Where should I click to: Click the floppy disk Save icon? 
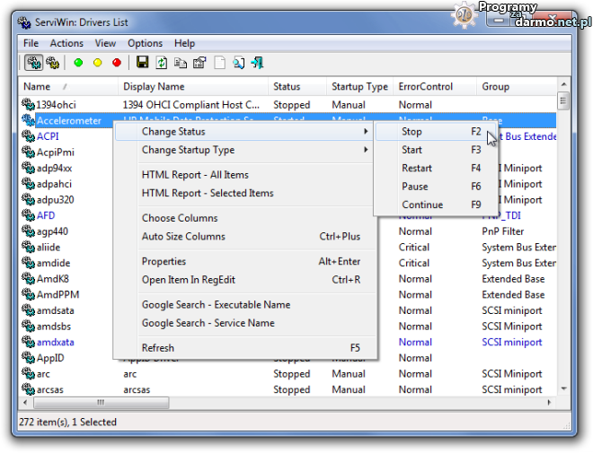(x=142, y=63)
